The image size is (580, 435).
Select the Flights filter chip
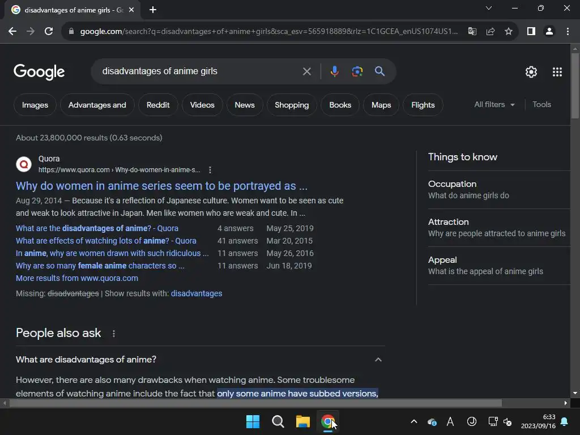pyautogui.click(x=423, y=105)
